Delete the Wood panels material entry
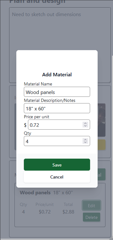Screen dimensions: 113x240 coord(92,217)
